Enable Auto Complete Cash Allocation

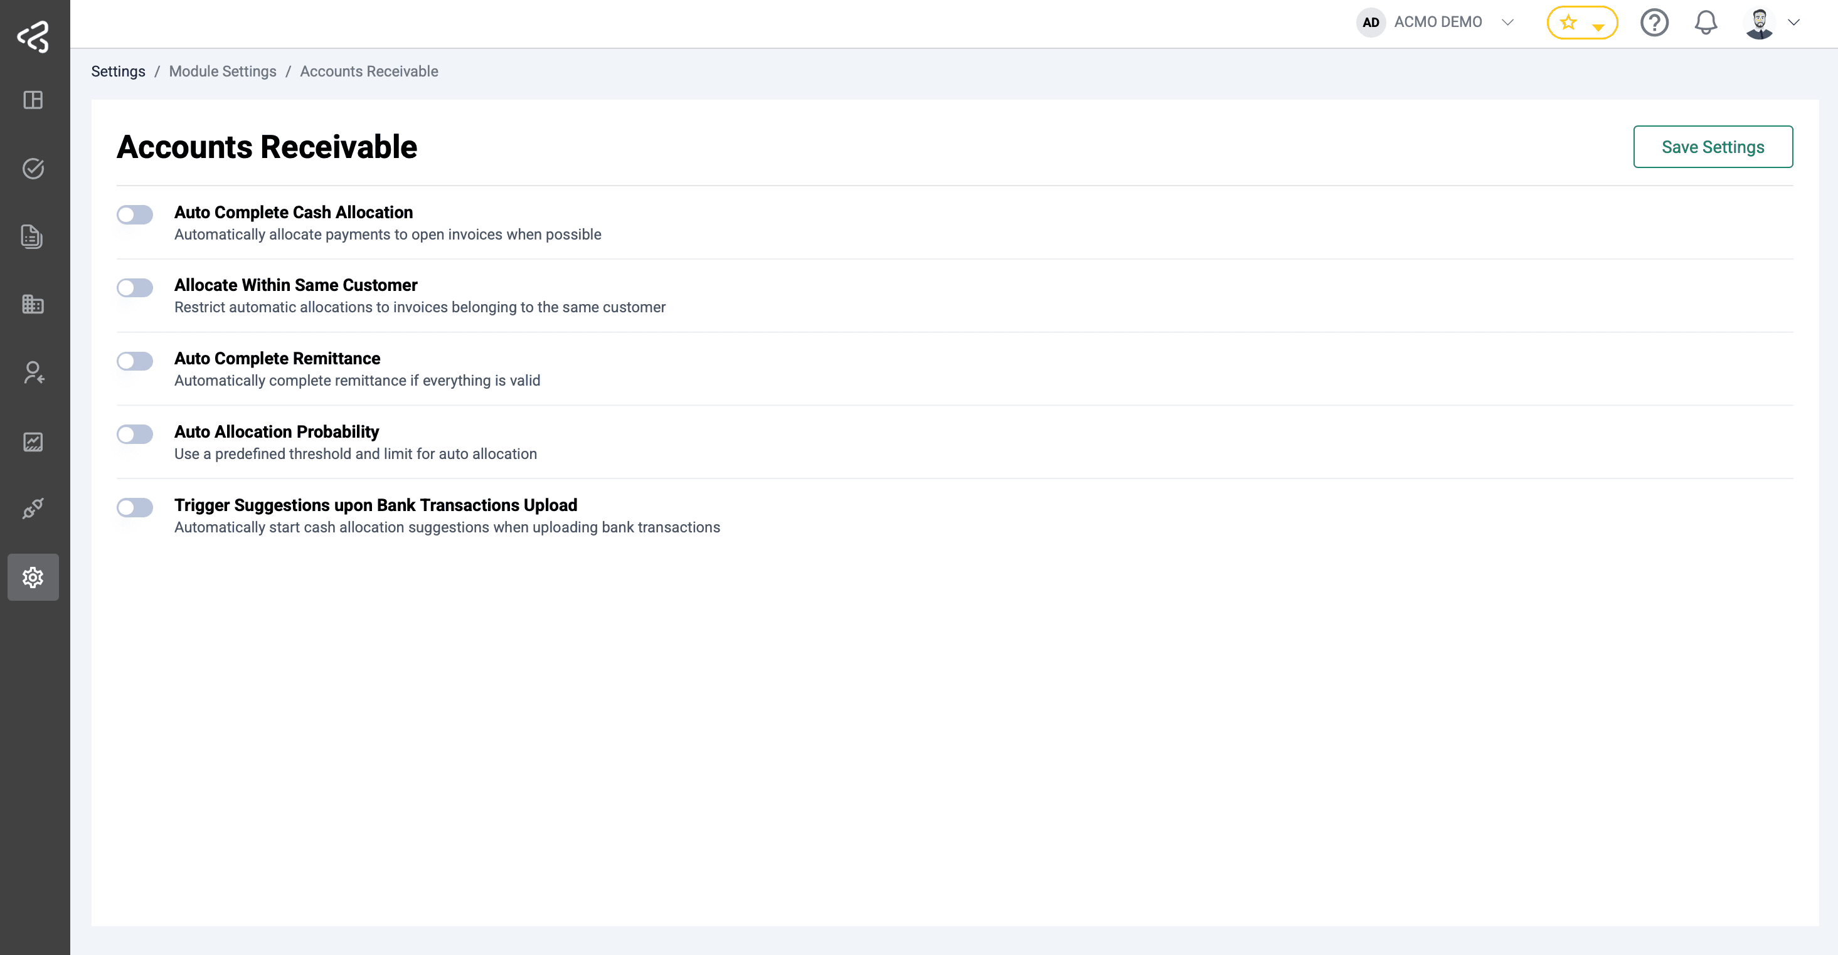135,214
